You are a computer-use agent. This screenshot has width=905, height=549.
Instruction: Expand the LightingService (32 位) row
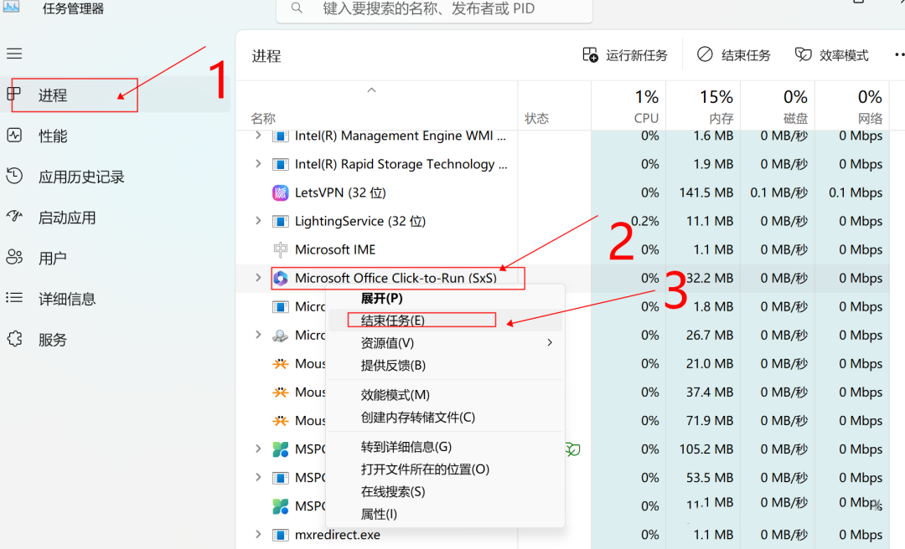click(x=258, y=221)
